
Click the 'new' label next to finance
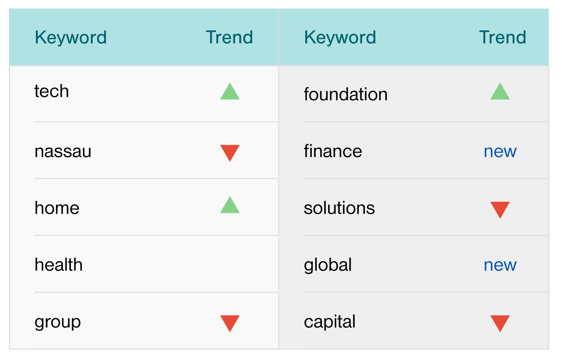[x=500, y=151]
